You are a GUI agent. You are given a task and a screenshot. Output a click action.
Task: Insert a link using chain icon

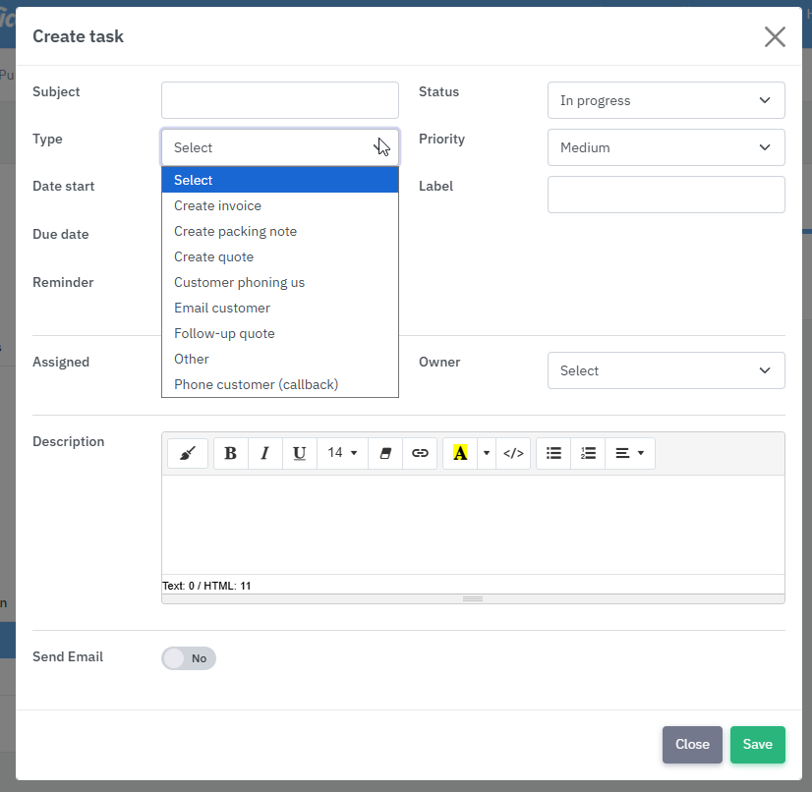click(420, 453)
